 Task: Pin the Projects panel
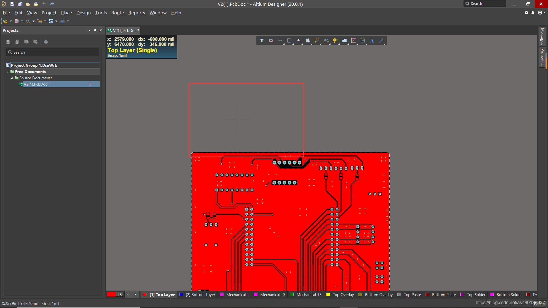tap(95, 30)
